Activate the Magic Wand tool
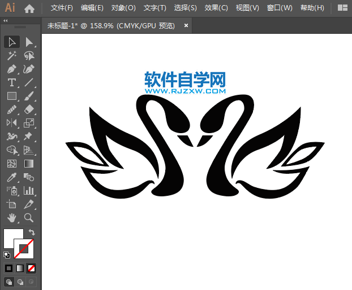The height and width of the screenshot is (290, 352). click(12, 55)
